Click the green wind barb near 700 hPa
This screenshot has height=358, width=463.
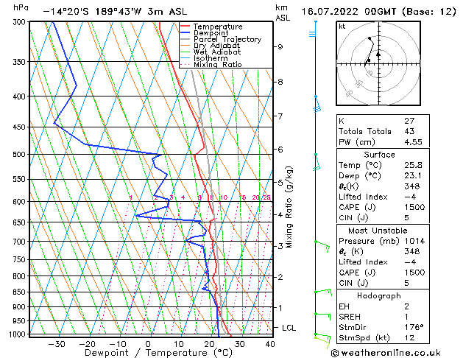pyautogui.click(x=322, y=246)
